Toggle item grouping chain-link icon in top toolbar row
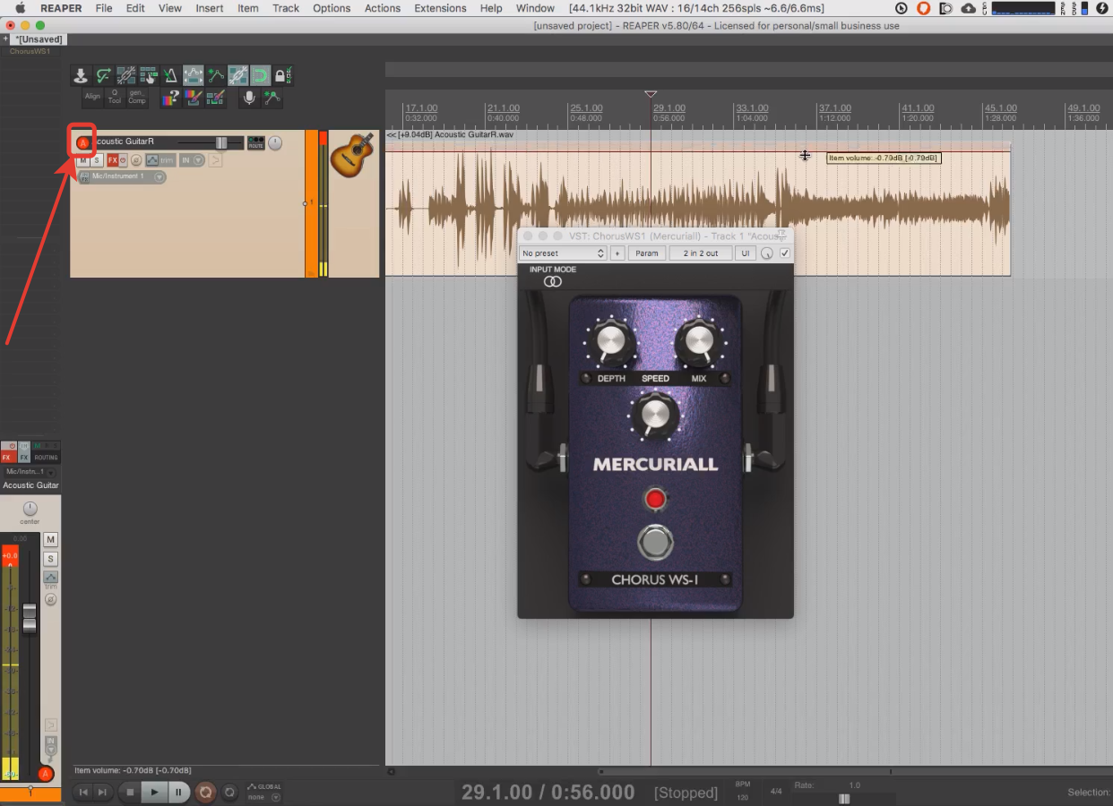This screenshot has height=806, width=1113. click(126, 75)
